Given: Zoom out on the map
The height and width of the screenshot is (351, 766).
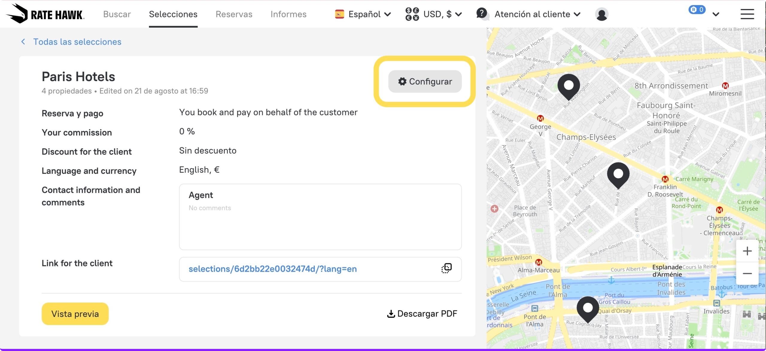Looking at the screenshot, I should (747, 273).
